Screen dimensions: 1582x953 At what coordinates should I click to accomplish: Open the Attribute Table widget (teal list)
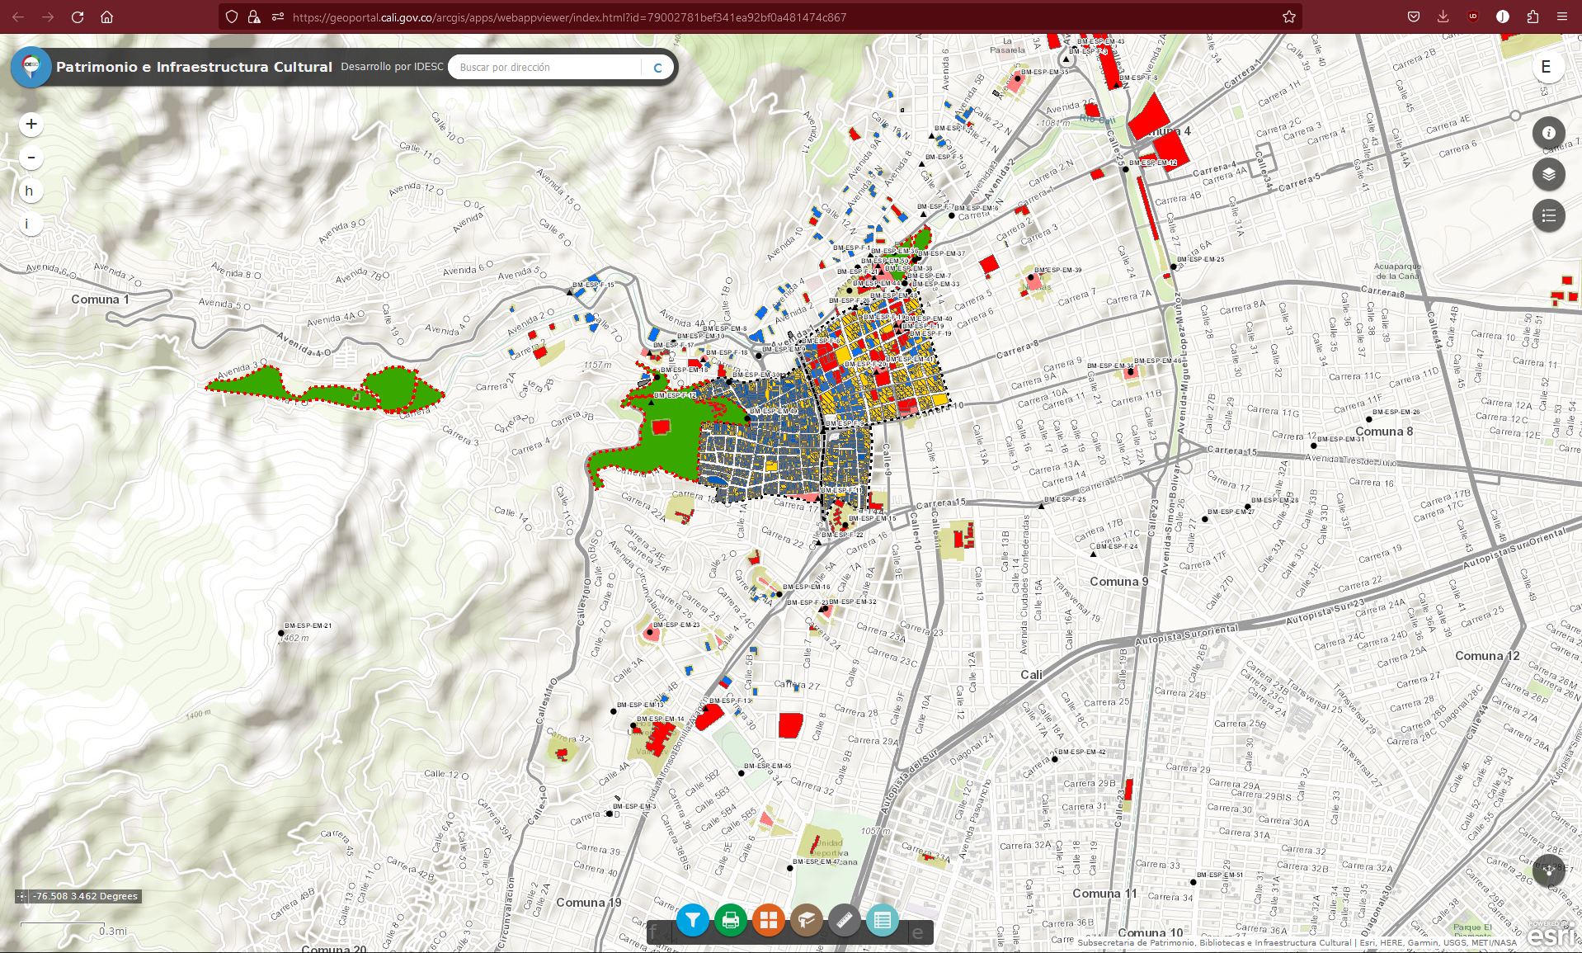pyautogui.click(x=882, y=919)
